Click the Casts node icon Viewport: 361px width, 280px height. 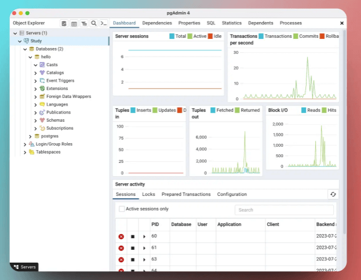[x=42, y=65]
